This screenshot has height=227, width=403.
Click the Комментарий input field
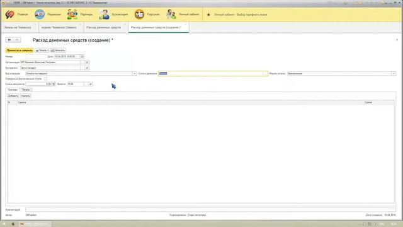pos(210,210)
